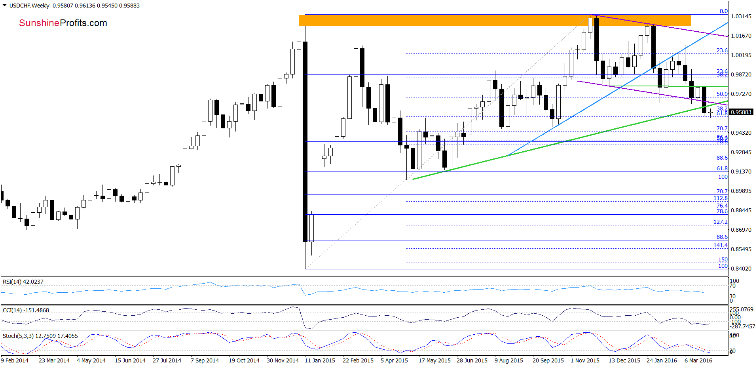Screen dimensions: 755x366
Task: Click the 28 Jun 2015 date label
Action: 472,360
